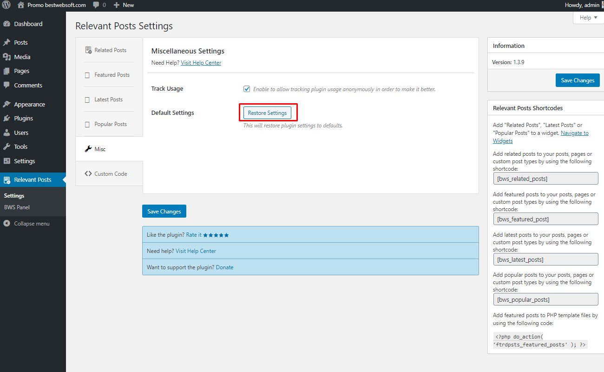This screenshot has width=604, height=372.
Task: Click the Plugins plug icon
Action: pos(7,119)
